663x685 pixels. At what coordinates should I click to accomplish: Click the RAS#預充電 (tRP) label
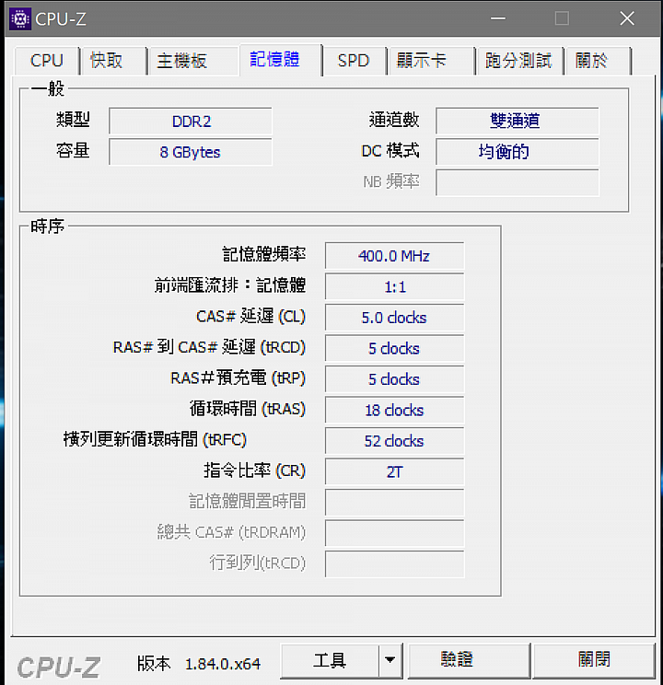click(x=238, y=377)
